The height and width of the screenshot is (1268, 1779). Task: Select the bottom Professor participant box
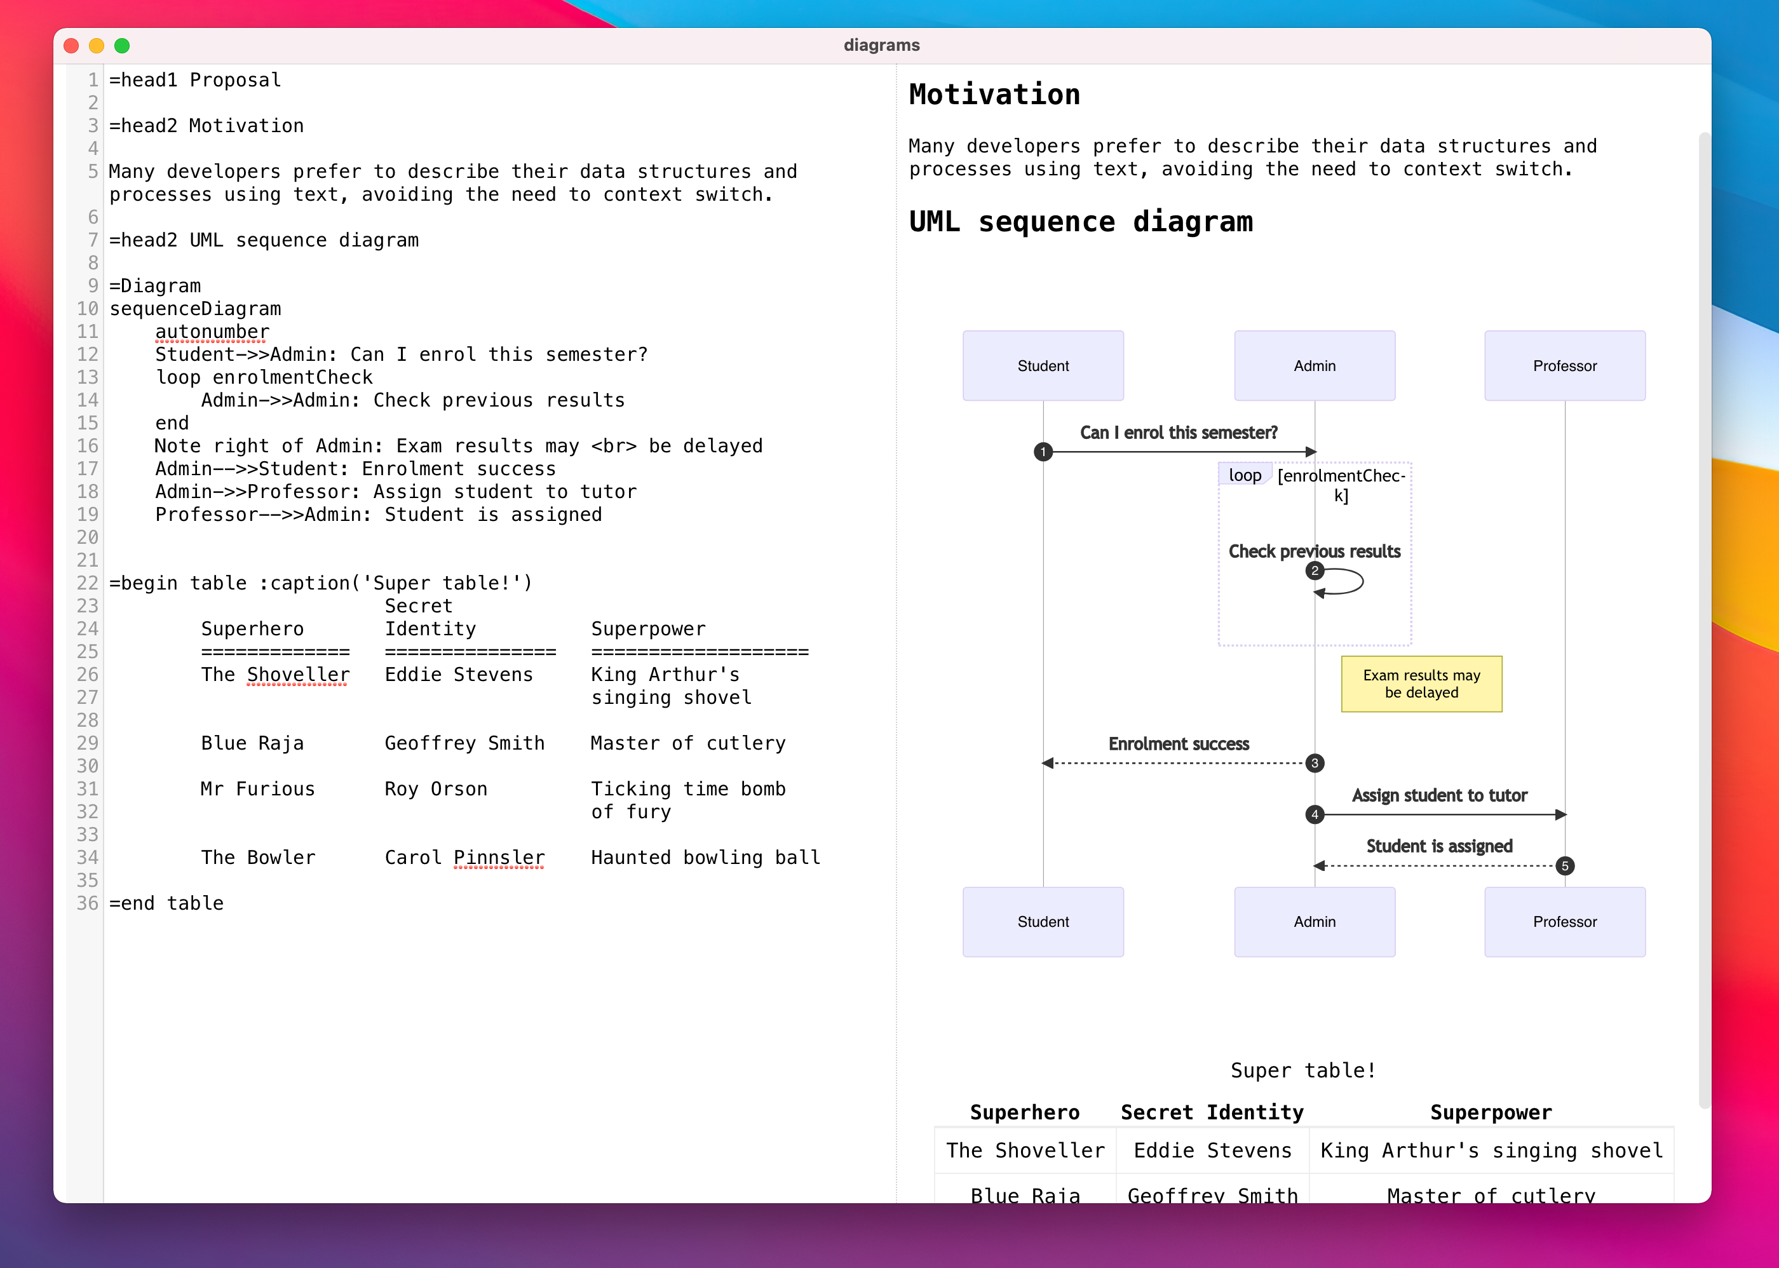(1564, 921)
